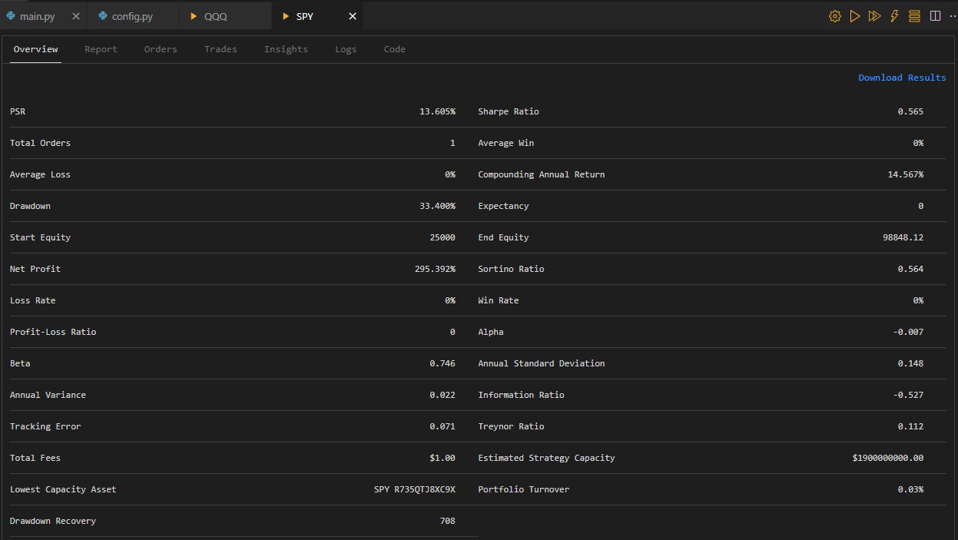
Task: Click the asset SPY R735QTJ8XC9X
Action: pos(415,489)
